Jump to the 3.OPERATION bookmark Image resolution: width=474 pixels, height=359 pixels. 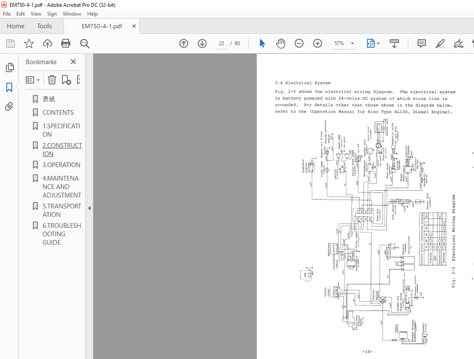[62, 165]
